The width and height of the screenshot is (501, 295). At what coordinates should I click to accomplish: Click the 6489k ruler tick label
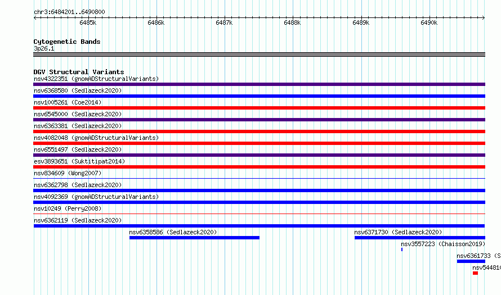[361, 22]
